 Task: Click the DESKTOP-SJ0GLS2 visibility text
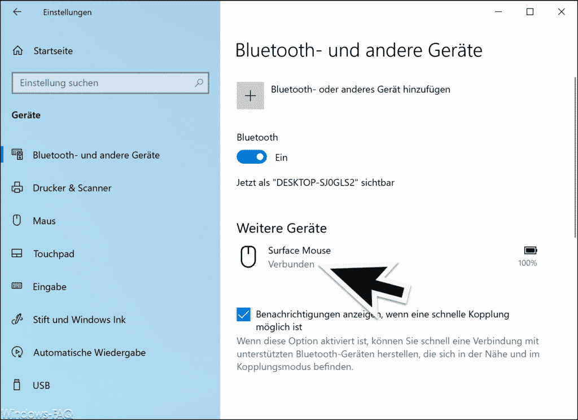316,183
